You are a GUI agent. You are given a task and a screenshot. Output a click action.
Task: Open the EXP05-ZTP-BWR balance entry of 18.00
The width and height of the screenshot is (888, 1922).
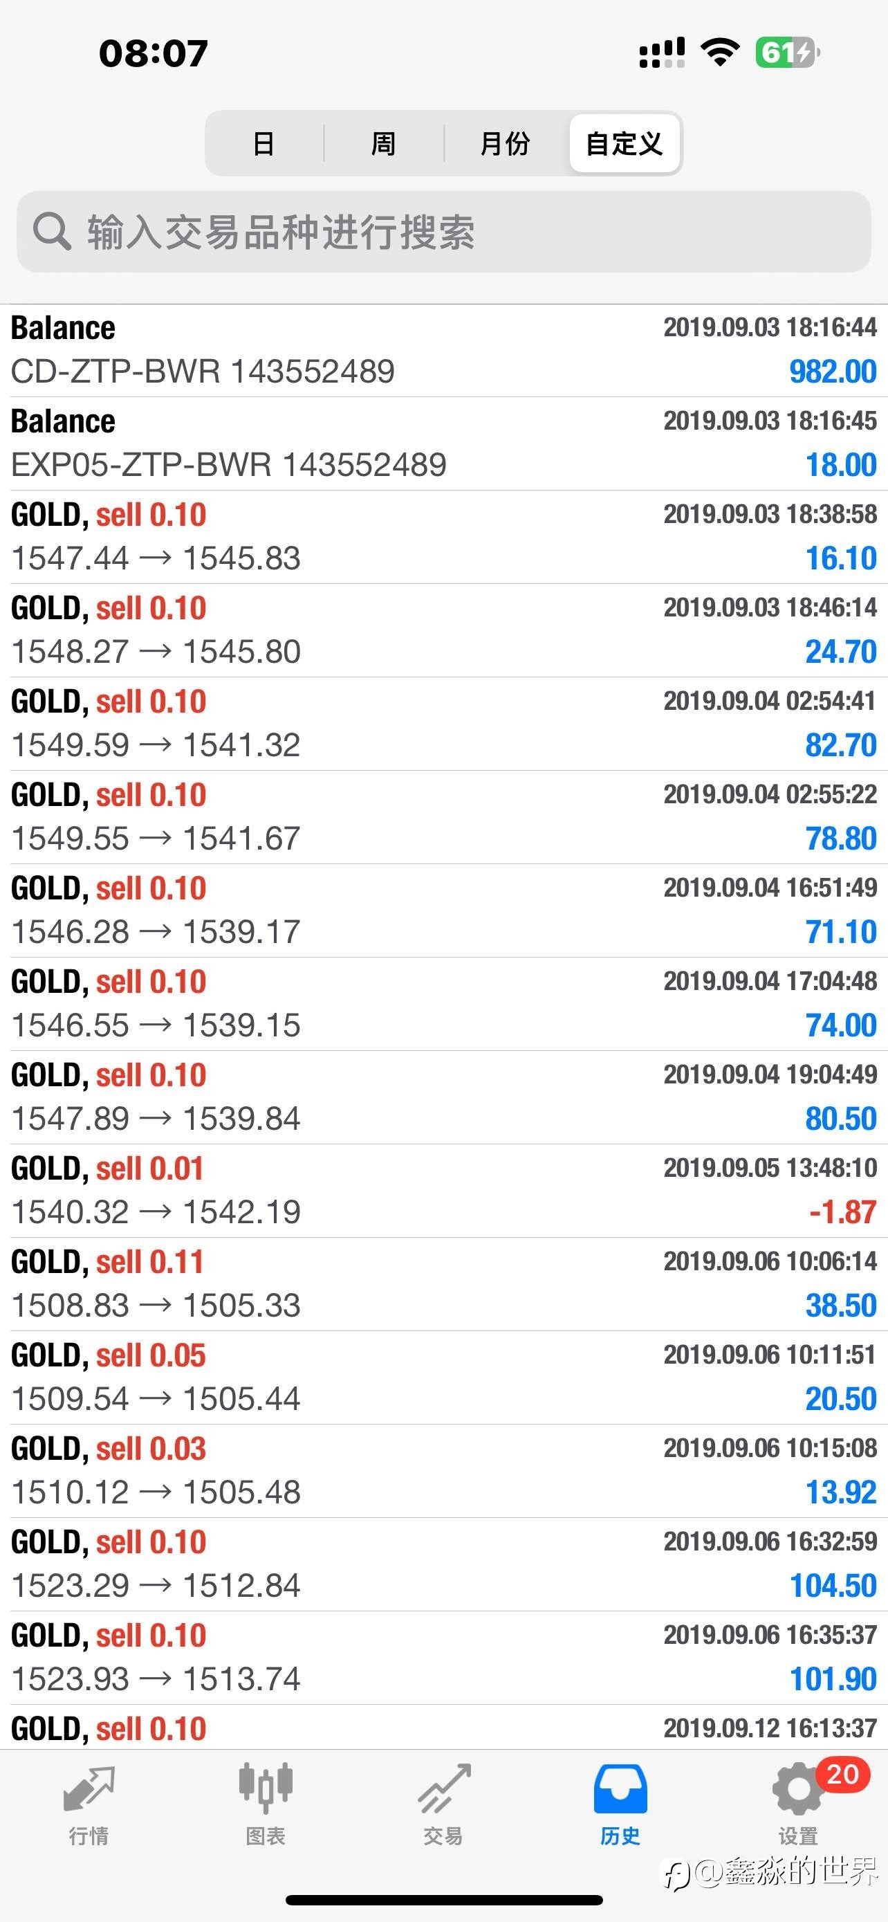443,444
